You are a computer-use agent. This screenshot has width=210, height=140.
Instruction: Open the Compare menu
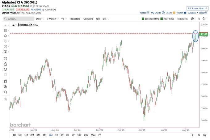click(88, 19)
